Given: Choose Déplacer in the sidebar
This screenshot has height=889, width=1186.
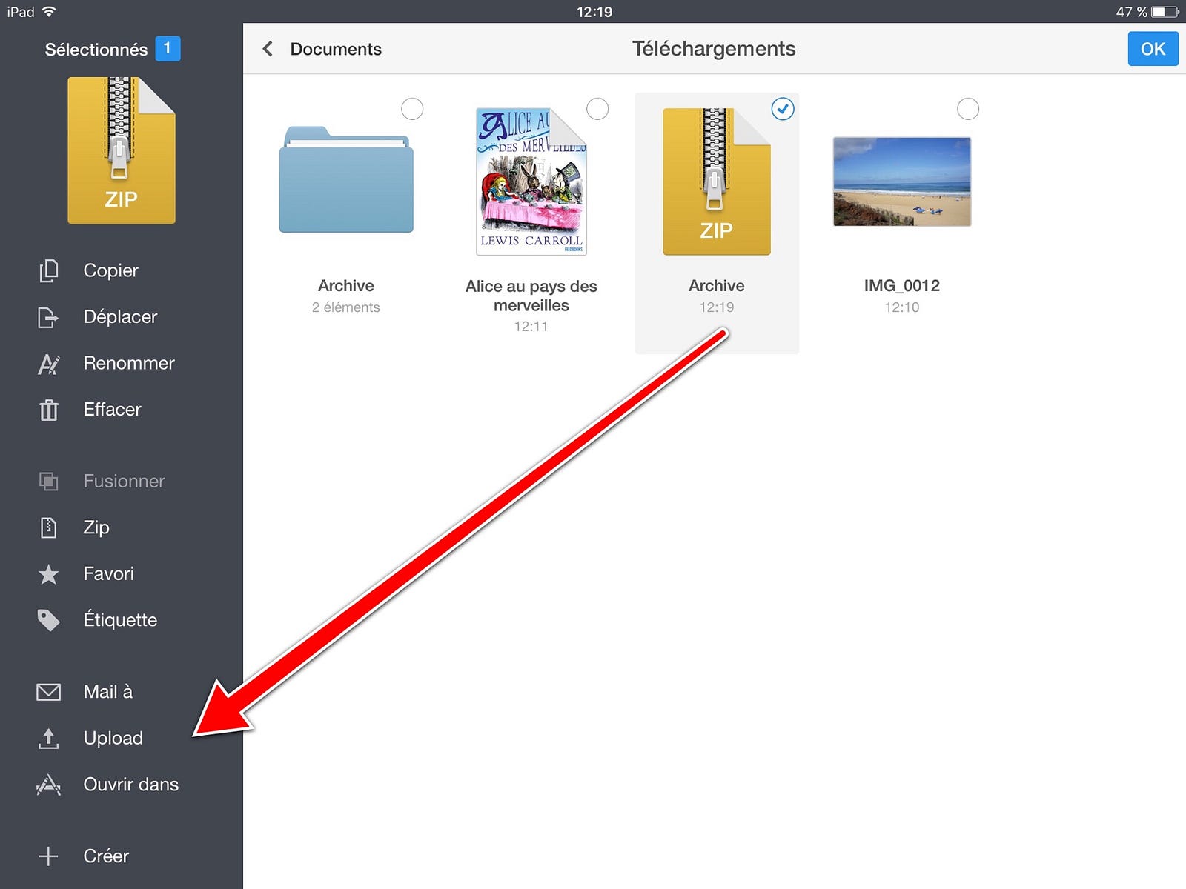Looking at the screenshot, I should [122, 317].
